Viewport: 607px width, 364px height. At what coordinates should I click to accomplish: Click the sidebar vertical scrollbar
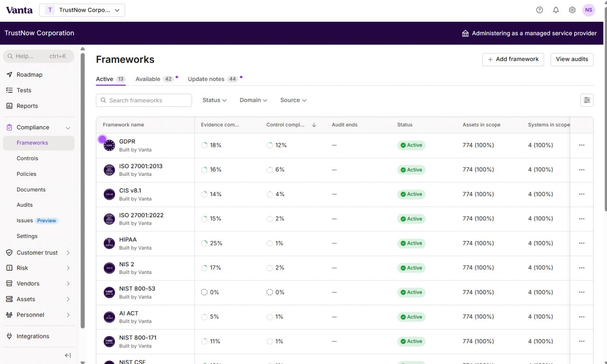83,191
